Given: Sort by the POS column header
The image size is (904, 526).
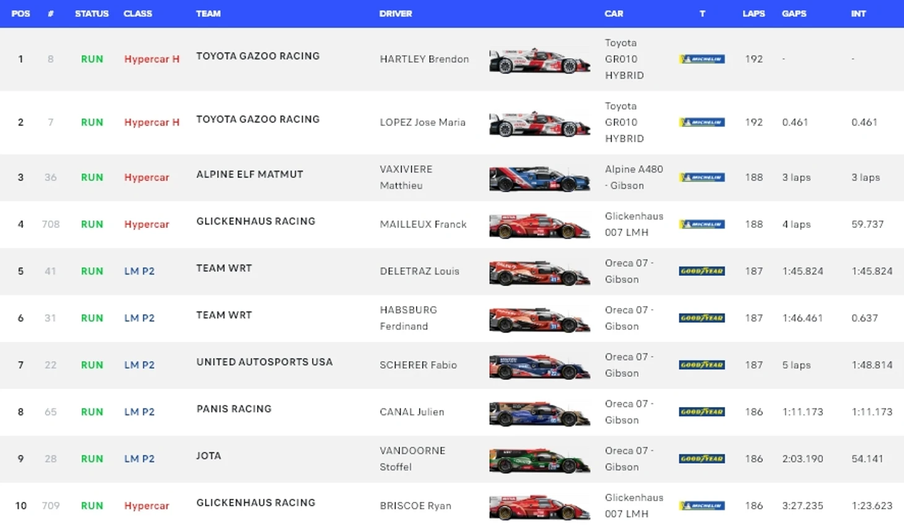Looking at the screenshot, I should (x=20, y=14).
